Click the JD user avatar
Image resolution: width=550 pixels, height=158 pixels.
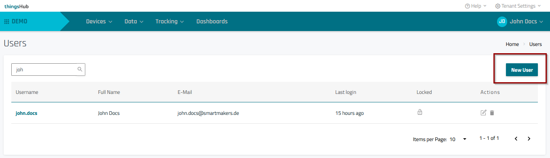coord(502,21)
